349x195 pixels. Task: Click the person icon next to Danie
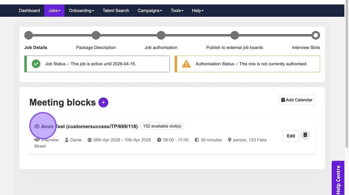[x=67, y=140]
